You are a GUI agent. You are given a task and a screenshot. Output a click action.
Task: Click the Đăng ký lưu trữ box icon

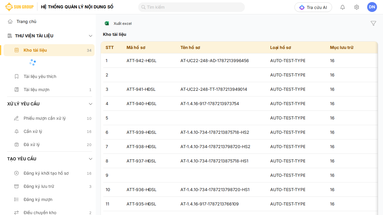pos(16,186)
